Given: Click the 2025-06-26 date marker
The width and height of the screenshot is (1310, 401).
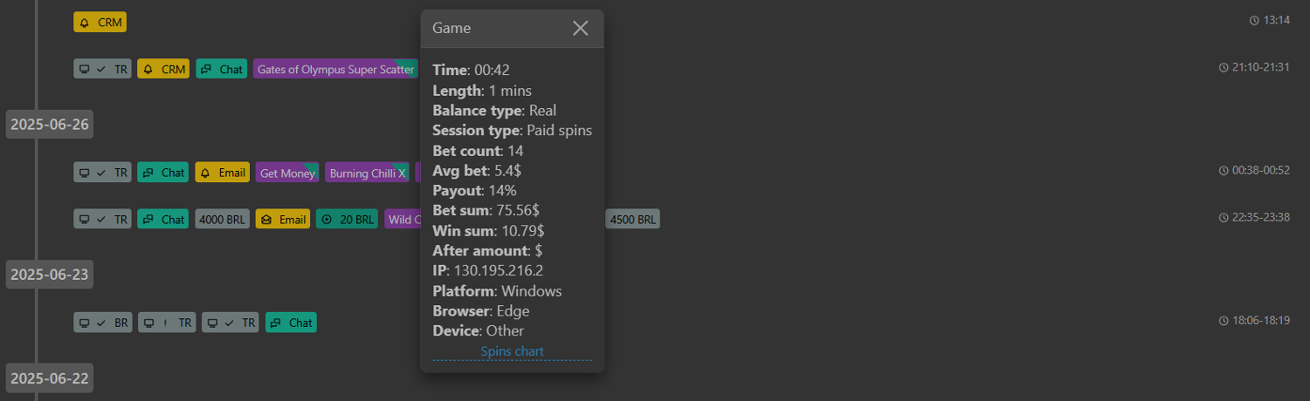Looking at the screenshot, I should point(50,124).
